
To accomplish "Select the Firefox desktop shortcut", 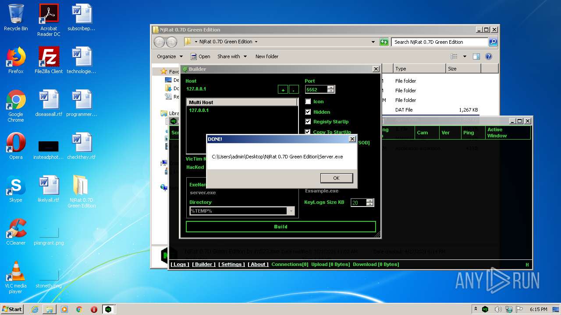I will tap(16, 60).
